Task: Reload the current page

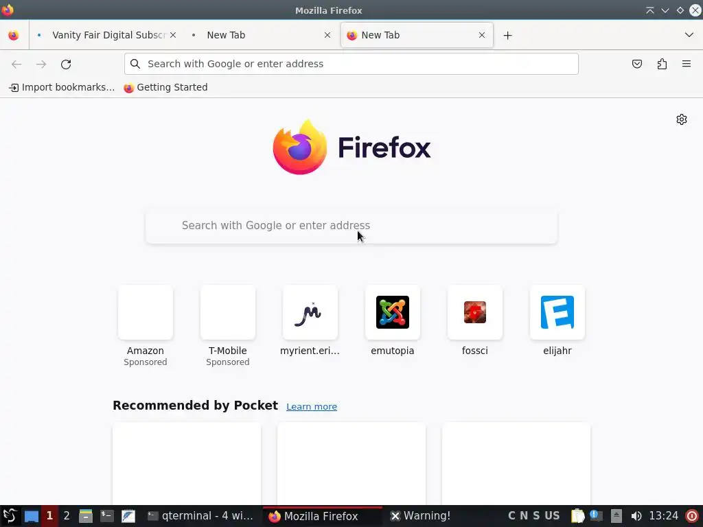Action: [x=66, y=64]
